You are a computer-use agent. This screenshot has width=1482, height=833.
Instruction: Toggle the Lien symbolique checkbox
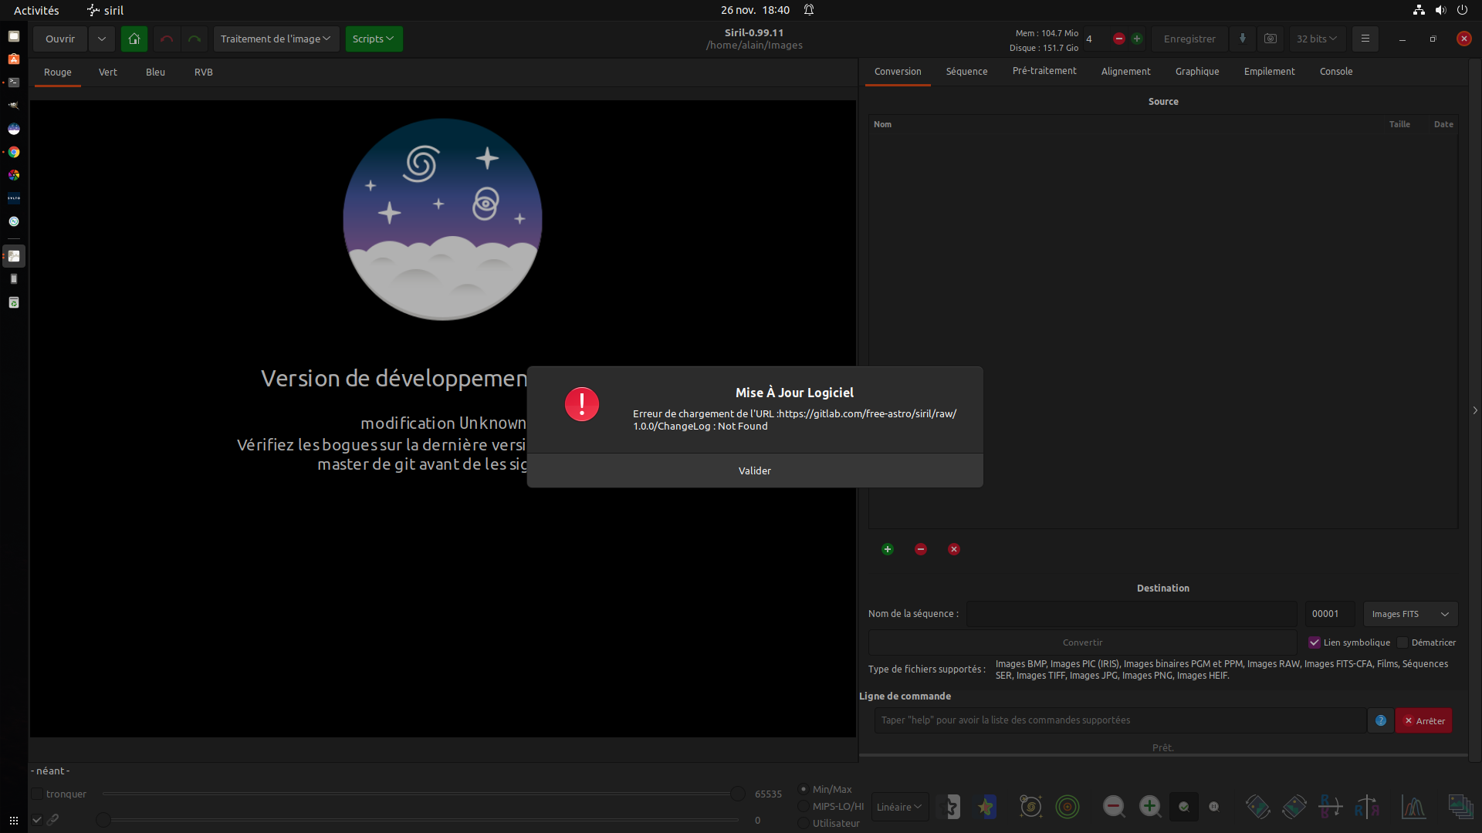(1315, 642)
